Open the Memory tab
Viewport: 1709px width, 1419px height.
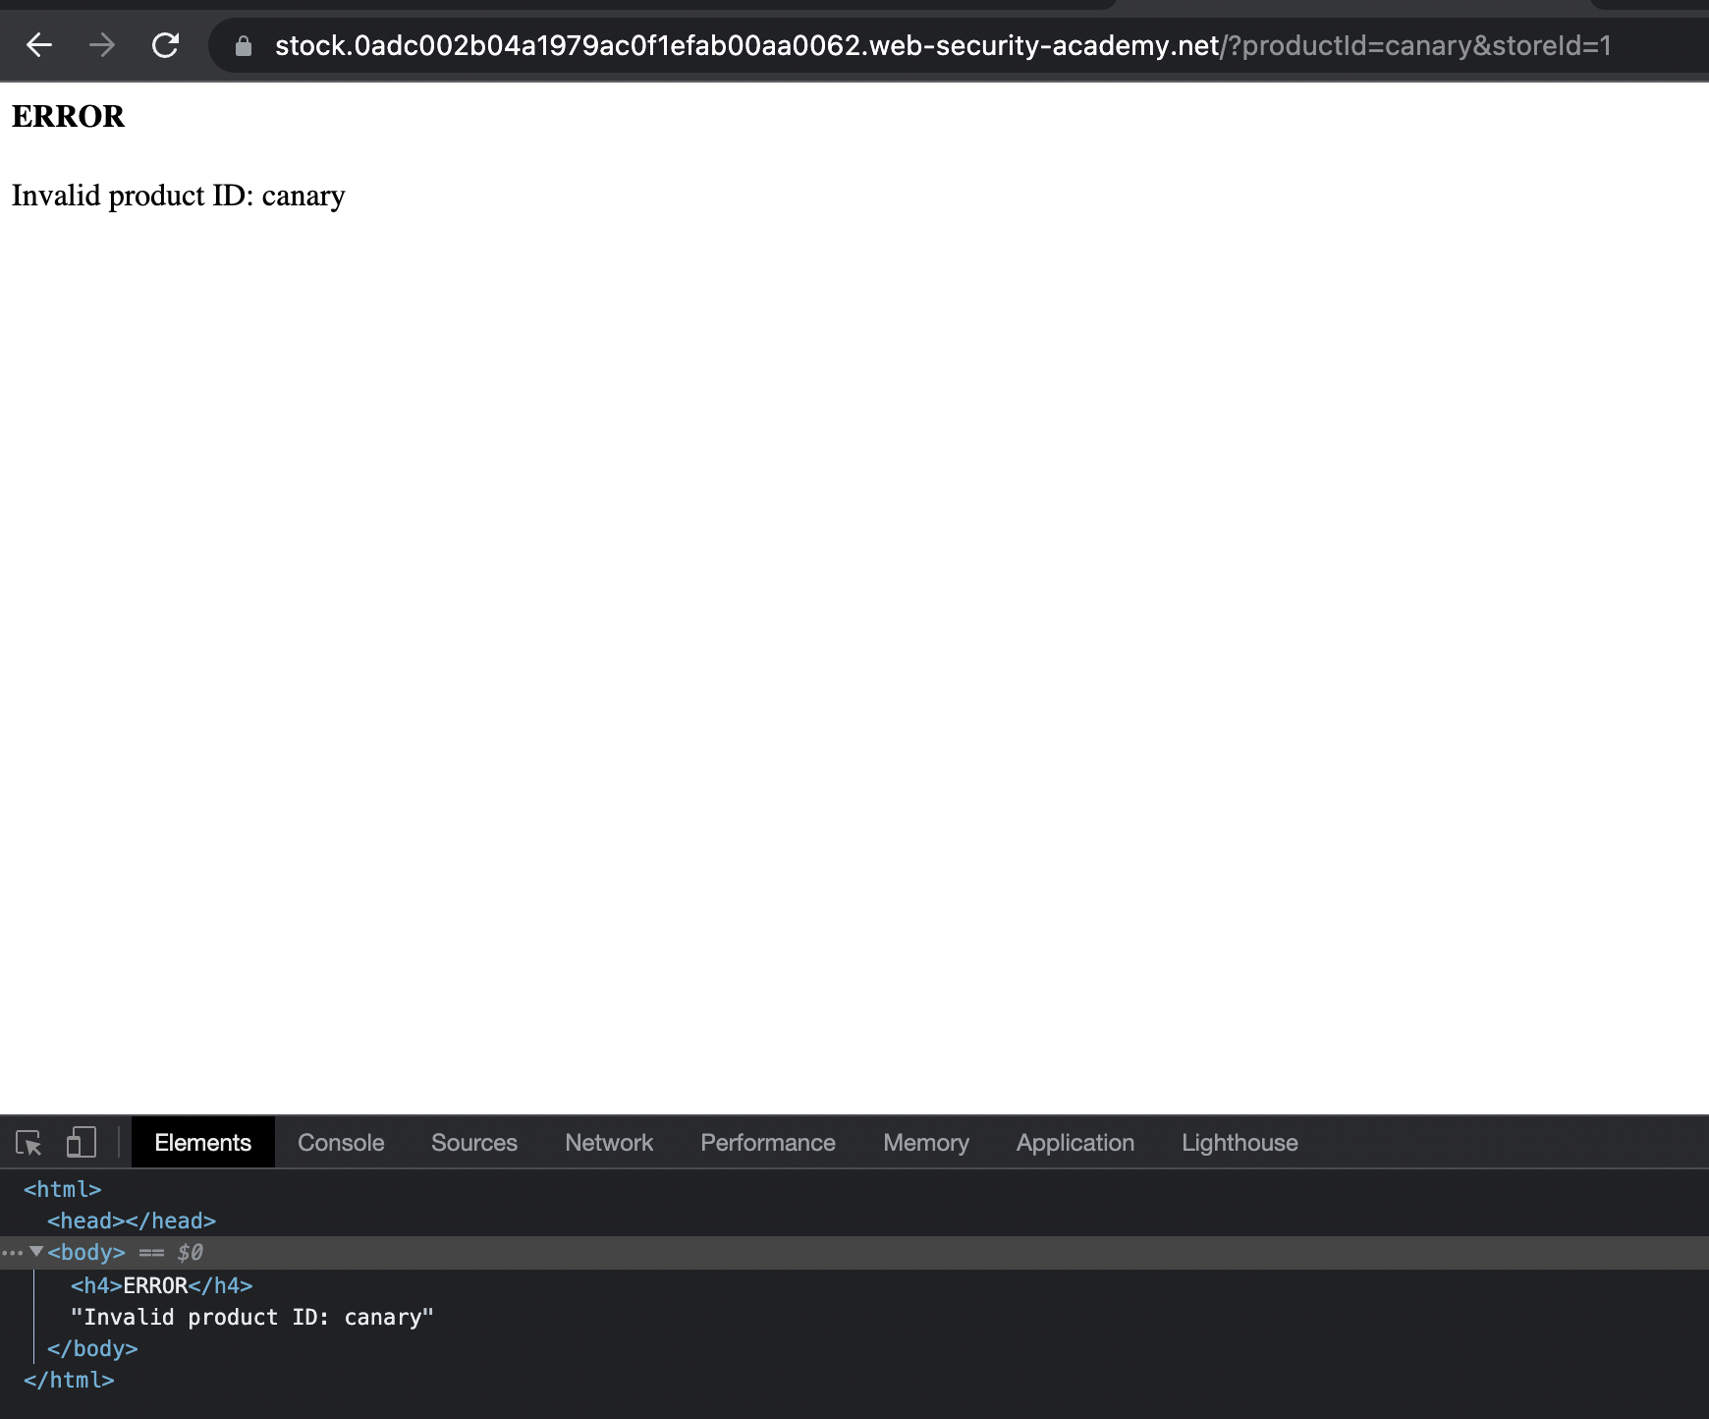[925, 1143]
